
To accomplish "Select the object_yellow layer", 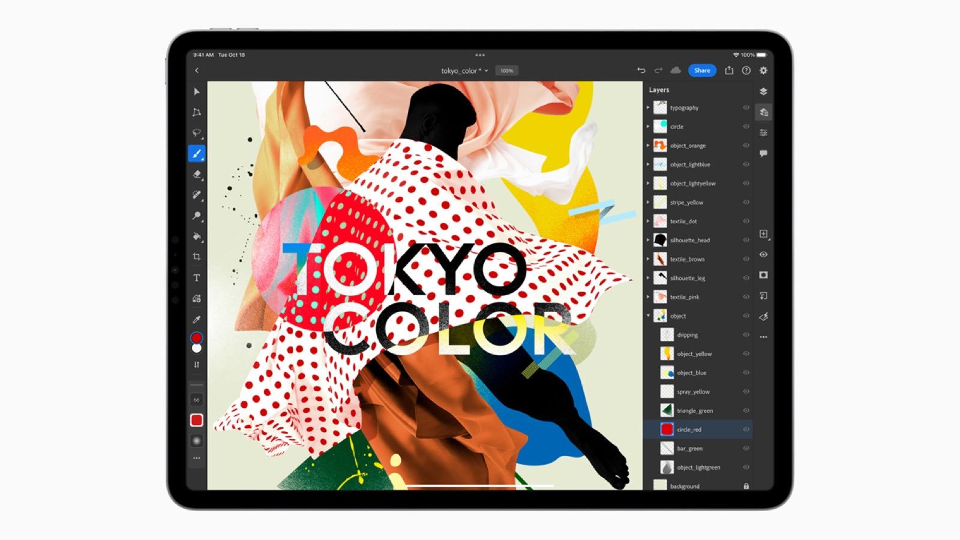I will pos(698,354).
